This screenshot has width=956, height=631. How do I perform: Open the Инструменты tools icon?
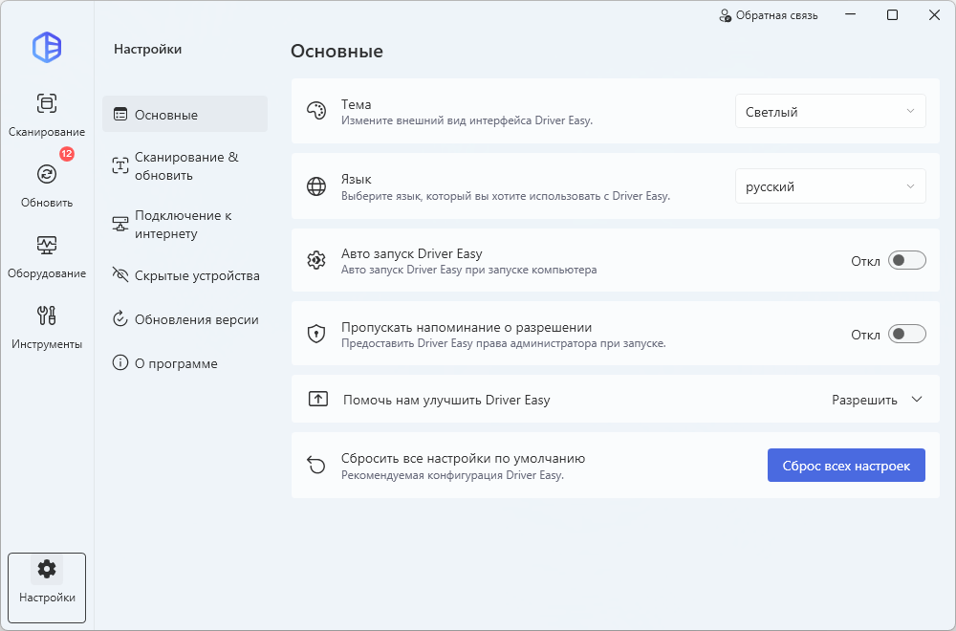47,315
